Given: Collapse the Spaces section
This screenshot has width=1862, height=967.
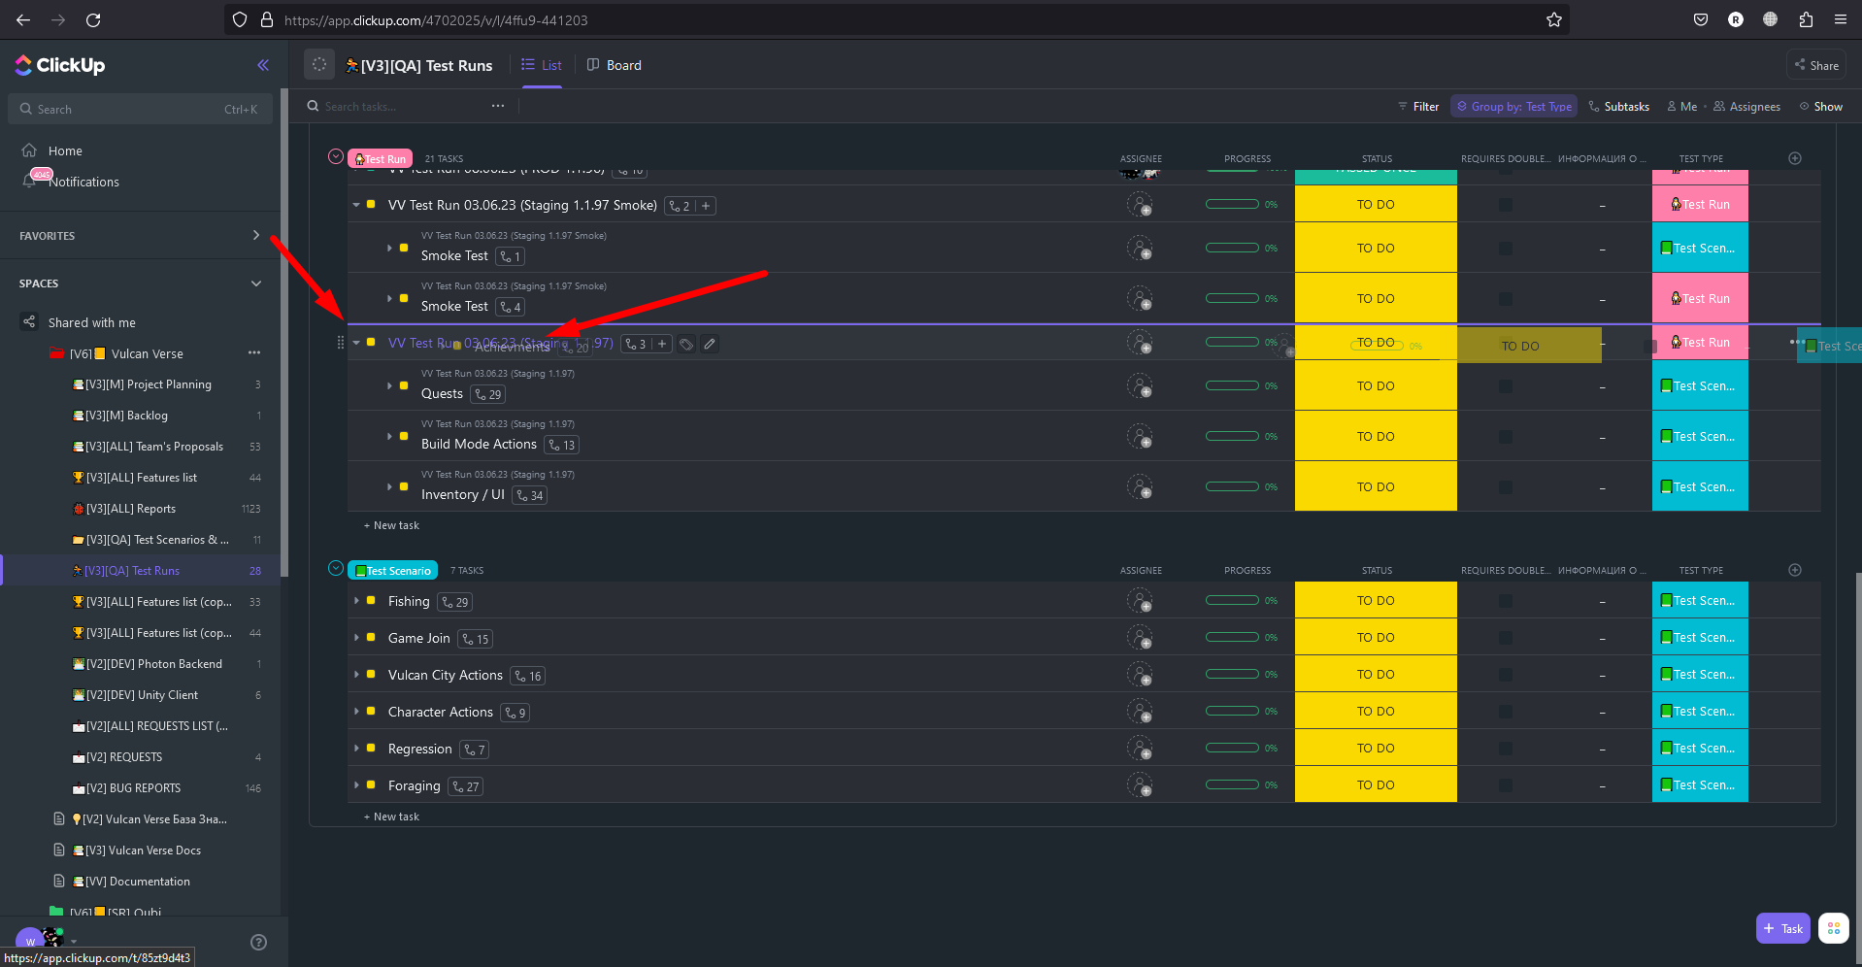Looking at the screenshot, I should pos(255,283).
